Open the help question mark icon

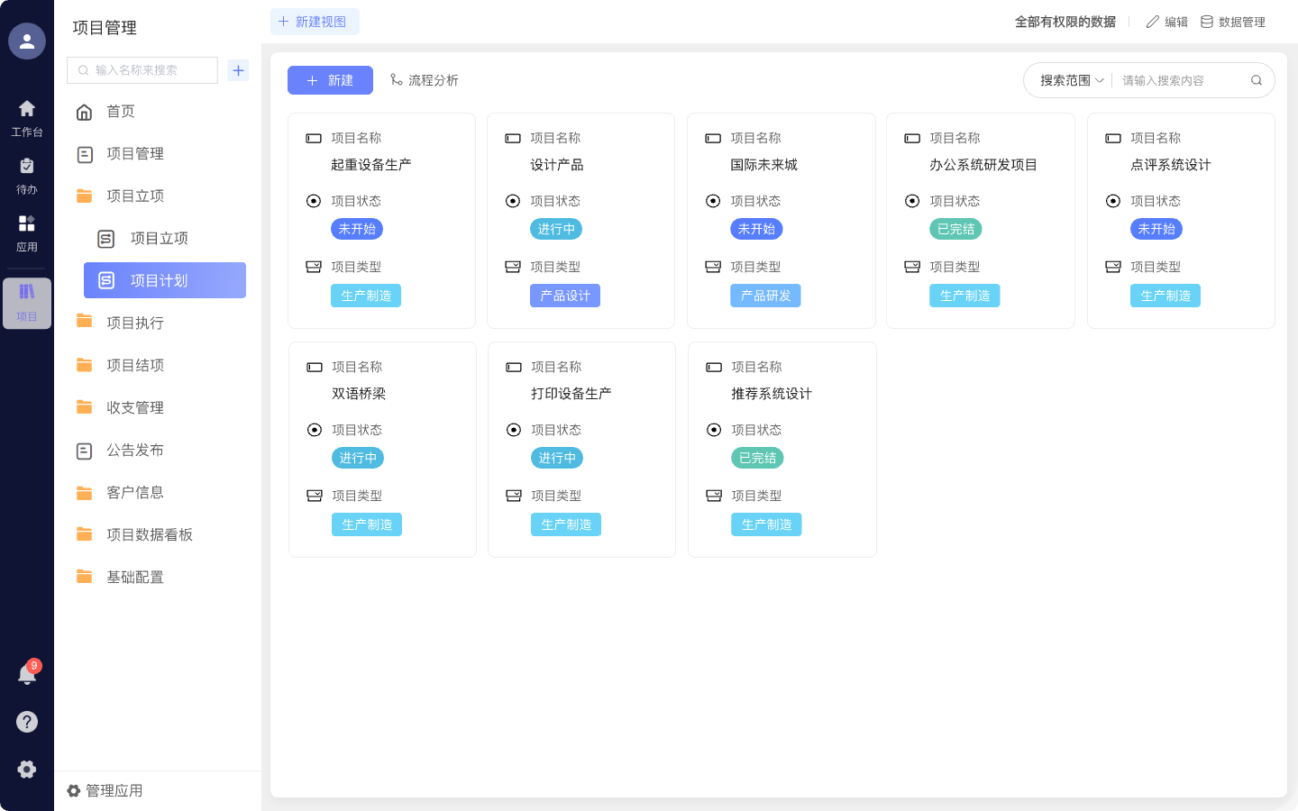click(27, 721)
